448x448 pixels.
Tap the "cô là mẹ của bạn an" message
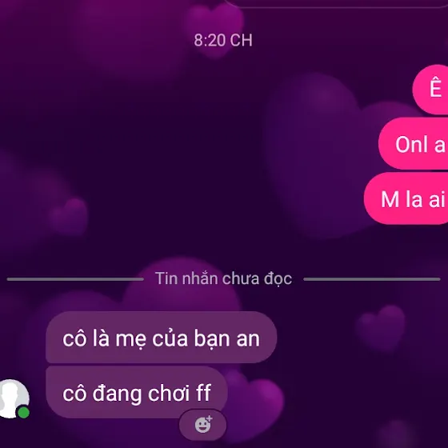[161, 338]
